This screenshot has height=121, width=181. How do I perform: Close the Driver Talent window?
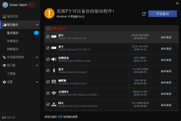[x=177, y=3]
